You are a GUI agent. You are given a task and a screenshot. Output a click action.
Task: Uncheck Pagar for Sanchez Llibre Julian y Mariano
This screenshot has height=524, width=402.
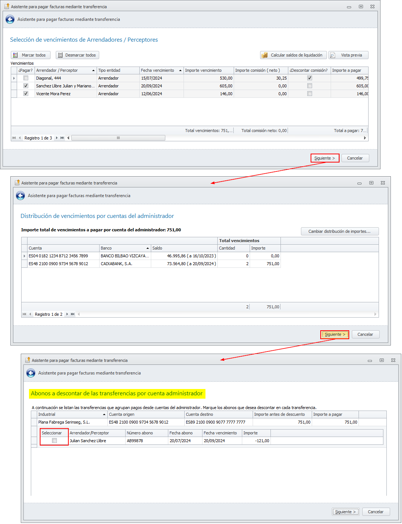26,86
